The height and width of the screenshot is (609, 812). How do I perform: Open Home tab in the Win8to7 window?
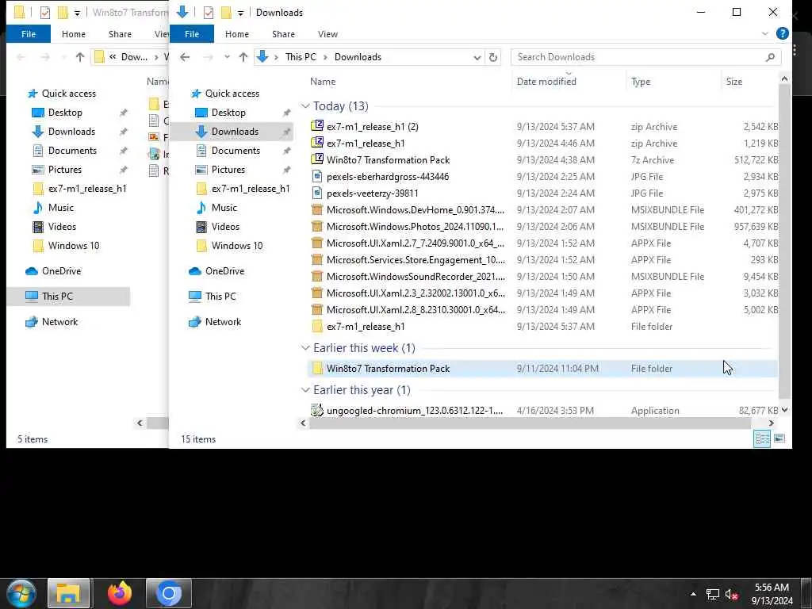74,34
